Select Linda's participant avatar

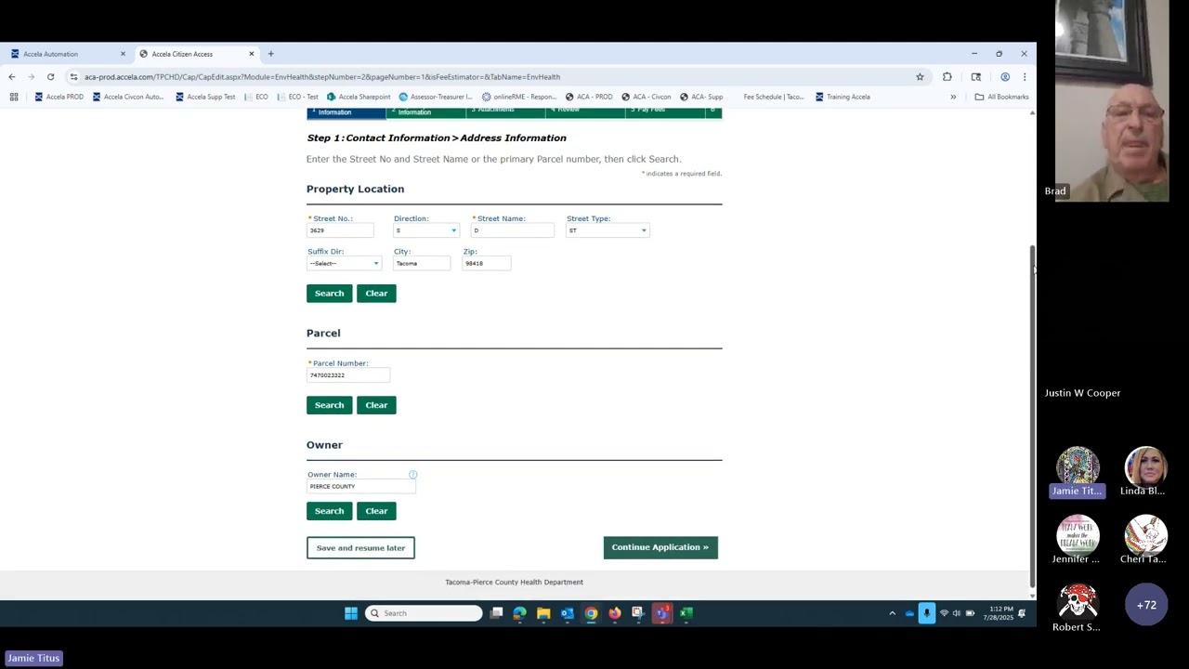(x=1145, y=466)
